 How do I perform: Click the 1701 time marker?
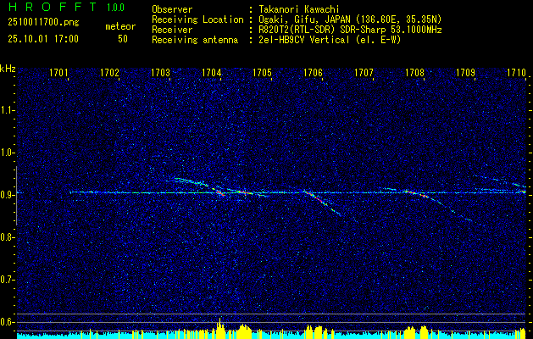tap(58, 72)
